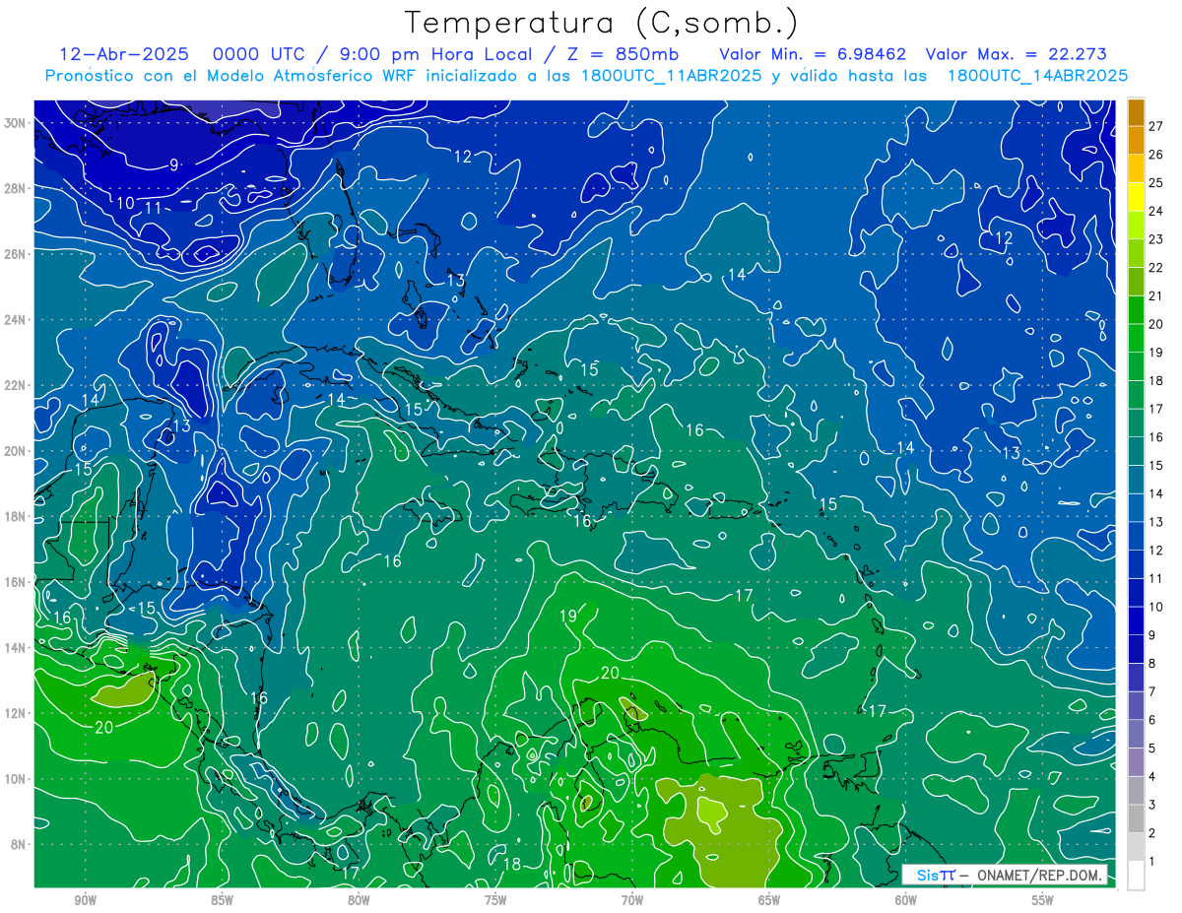This screenshot has width=1182, height=913.
Task: Click the "80W" longitude axis label
Action: pyautogui.click(x=359, y=901)
